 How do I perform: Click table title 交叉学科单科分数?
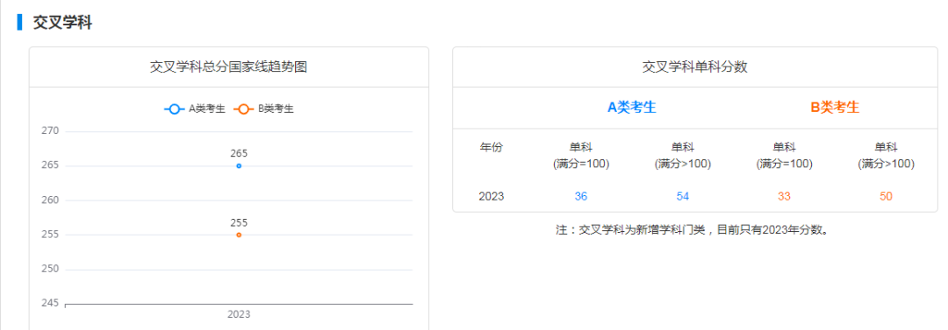point(694,67)
